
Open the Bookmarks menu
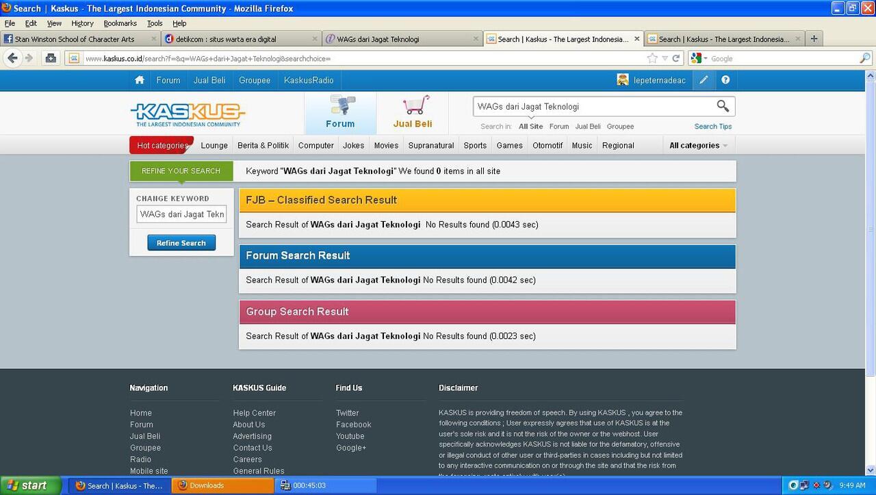tap(120, 23)
